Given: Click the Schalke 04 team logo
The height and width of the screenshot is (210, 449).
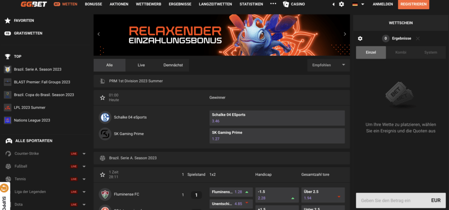Looking at the screenshot, I should tap(105, 117).
